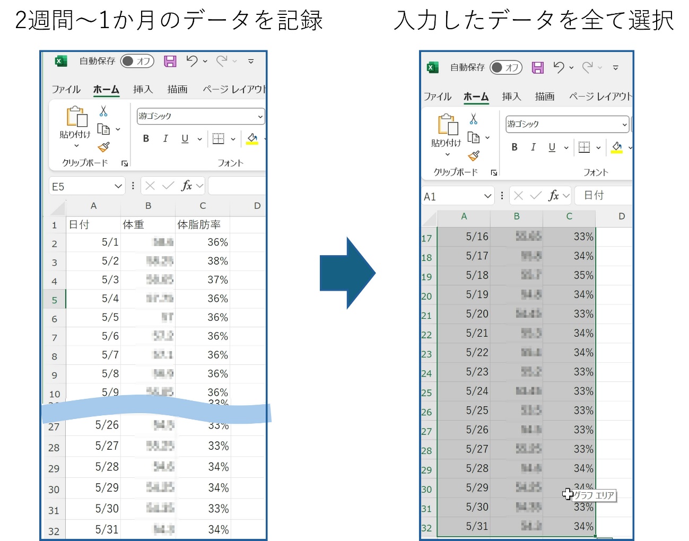Click Redo arrow in the left Excel window
Image resolution: width=689 pixels, height=541 pixels.
tap(222, 61)
